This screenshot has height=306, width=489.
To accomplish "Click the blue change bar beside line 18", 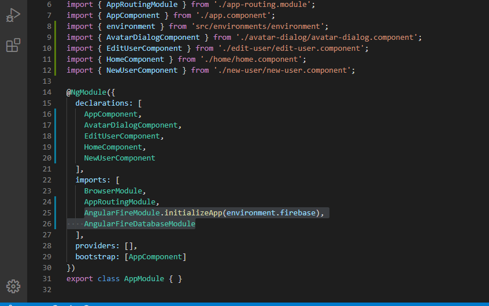I will tap(55, 136).
